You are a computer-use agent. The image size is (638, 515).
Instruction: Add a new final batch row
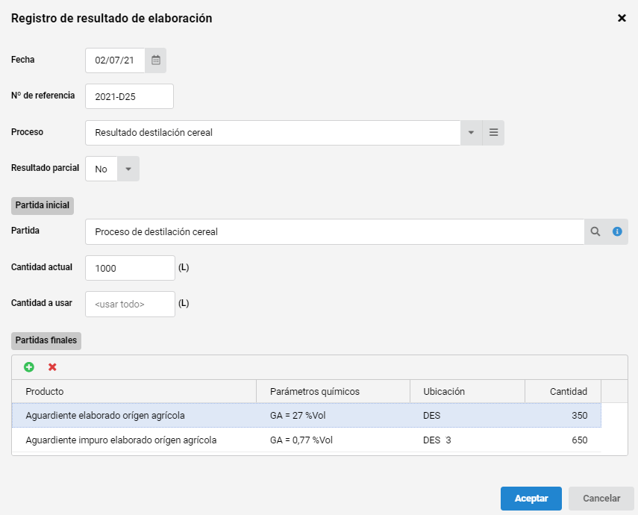coord(29,367)
